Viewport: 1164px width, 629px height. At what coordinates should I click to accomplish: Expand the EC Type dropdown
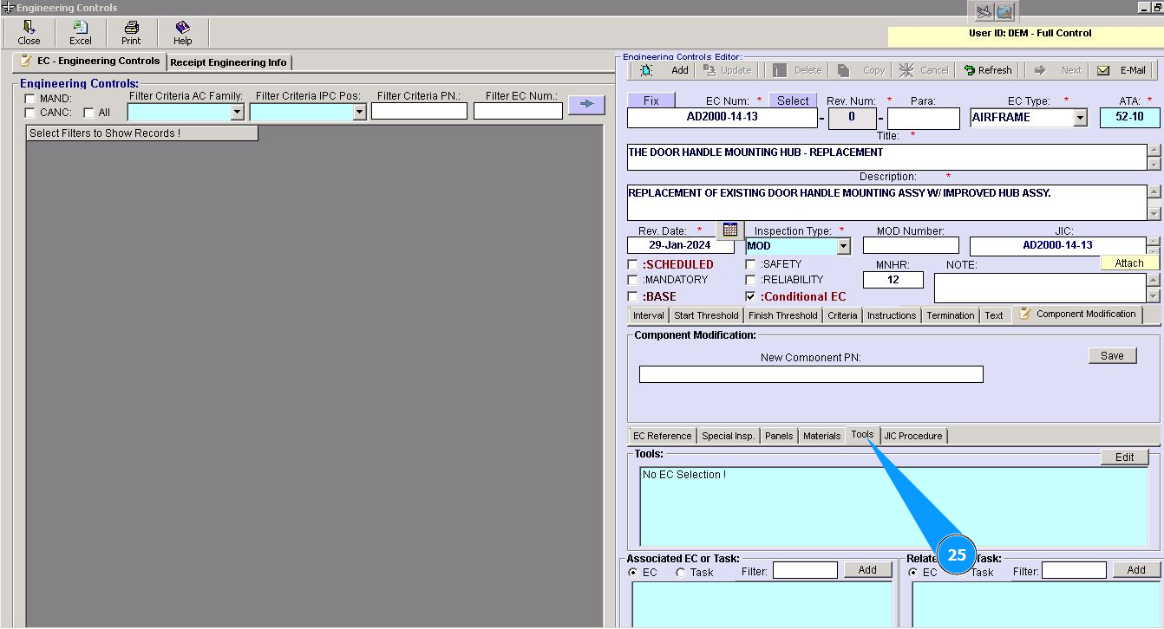coord(1081,118)
